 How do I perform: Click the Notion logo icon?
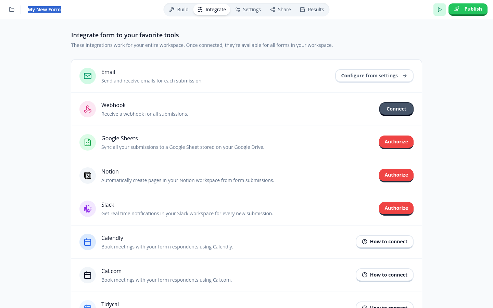[x=88, y=176]
